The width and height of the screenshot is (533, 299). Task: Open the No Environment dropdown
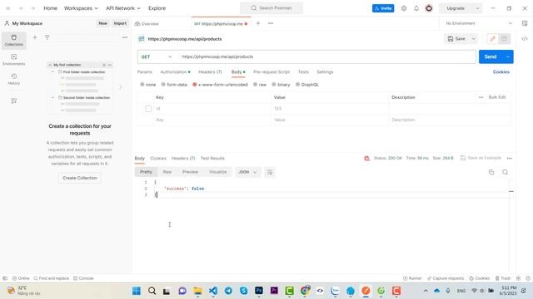coord(478,23)
